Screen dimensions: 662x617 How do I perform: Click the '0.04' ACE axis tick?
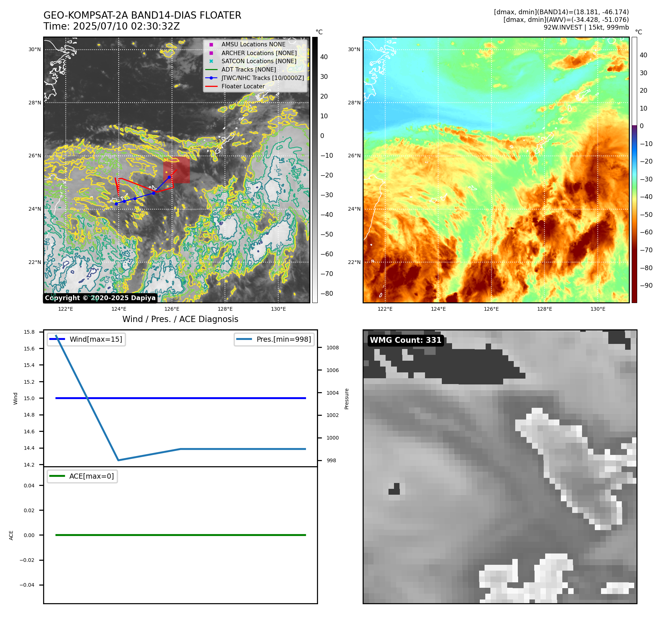tap(29, 486)
